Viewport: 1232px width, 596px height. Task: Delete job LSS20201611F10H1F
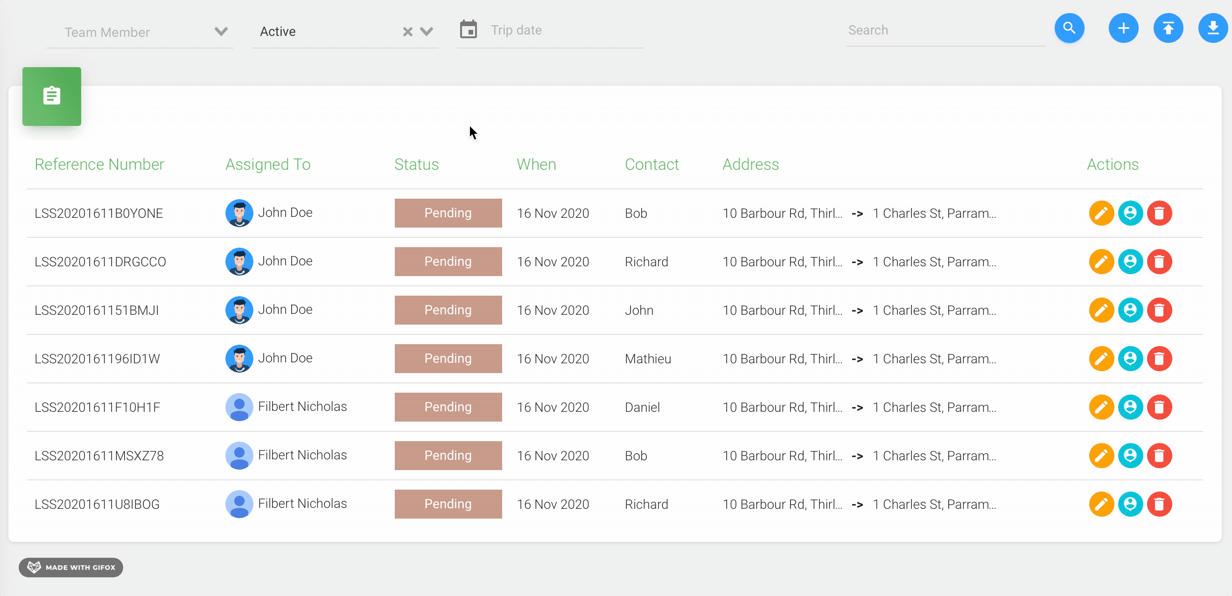coord(1159,407)
